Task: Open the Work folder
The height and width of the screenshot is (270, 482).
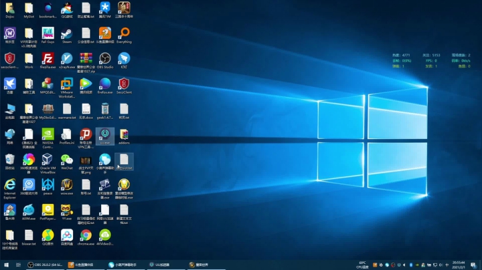Action: pos(29,60)
